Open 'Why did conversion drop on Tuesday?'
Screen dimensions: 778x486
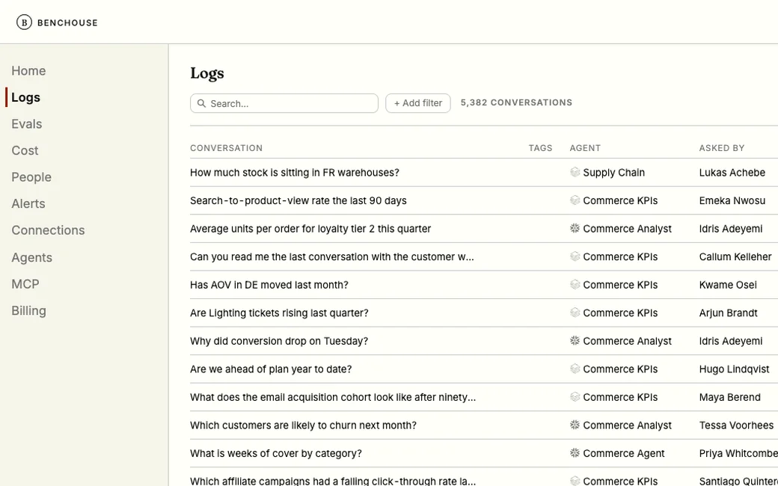coord(279,341)
